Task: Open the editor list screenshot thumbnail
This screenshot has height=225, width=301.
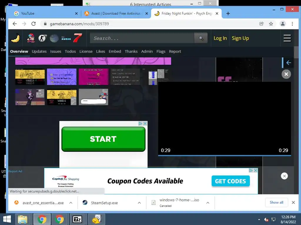Action: (x=125, y=77)
